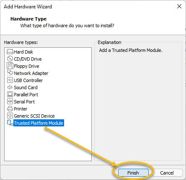Select the Generic SCSI Device icon
The height and width of the screenshot is (180, 186).
coord(10,116)
